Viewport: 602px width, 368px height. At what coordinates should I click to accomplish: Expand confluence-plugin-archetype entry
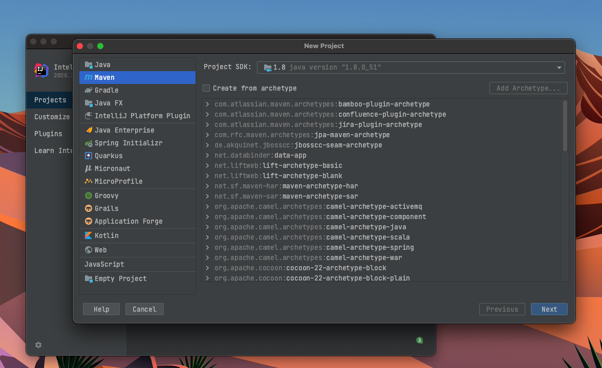[x=207, y=114]
